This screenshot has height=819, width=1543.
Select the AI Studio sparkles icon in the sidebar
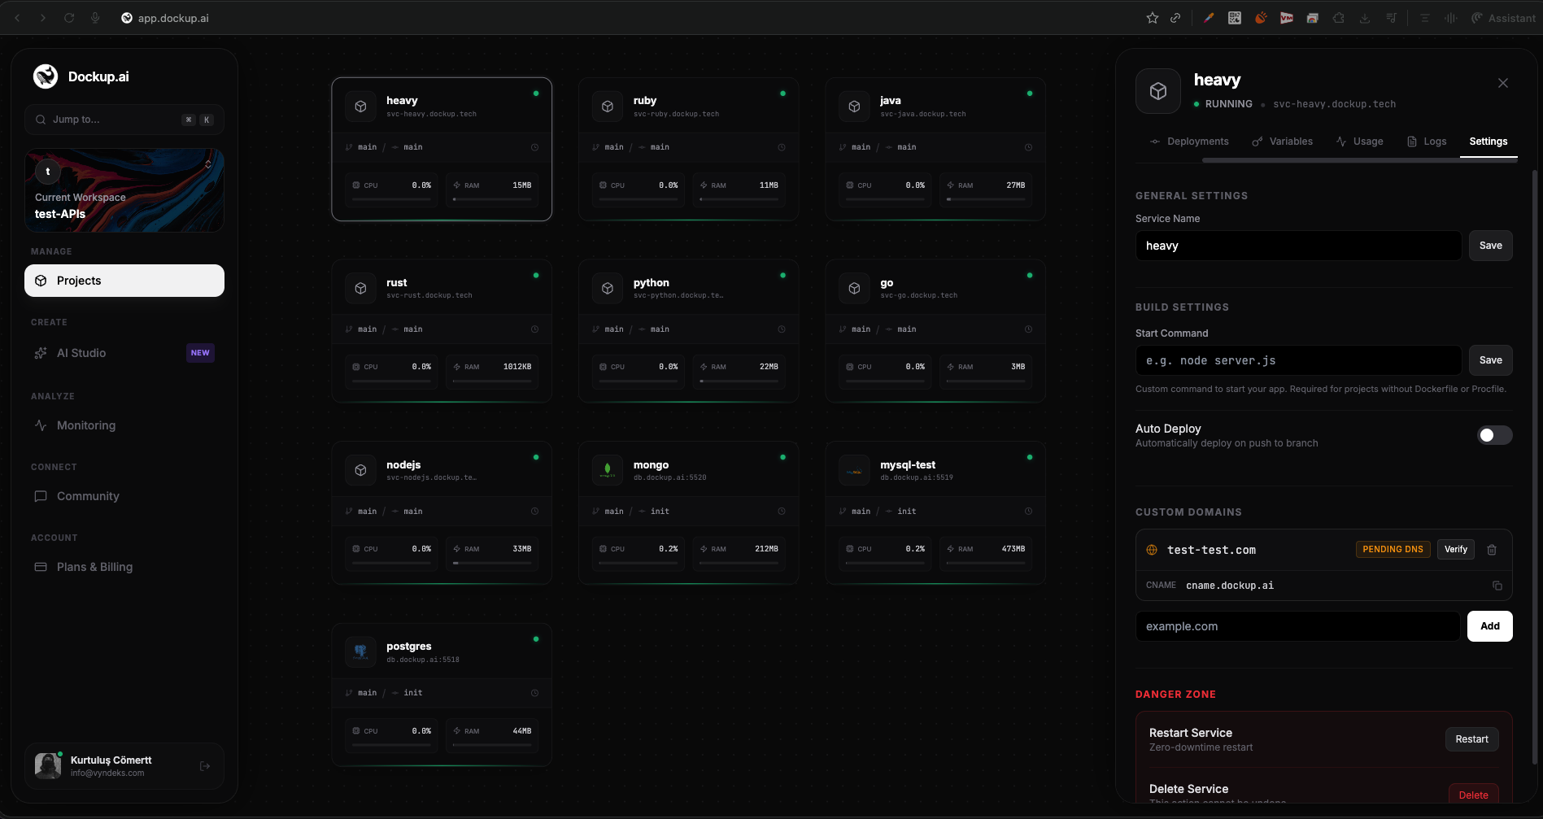coord(41,353)
